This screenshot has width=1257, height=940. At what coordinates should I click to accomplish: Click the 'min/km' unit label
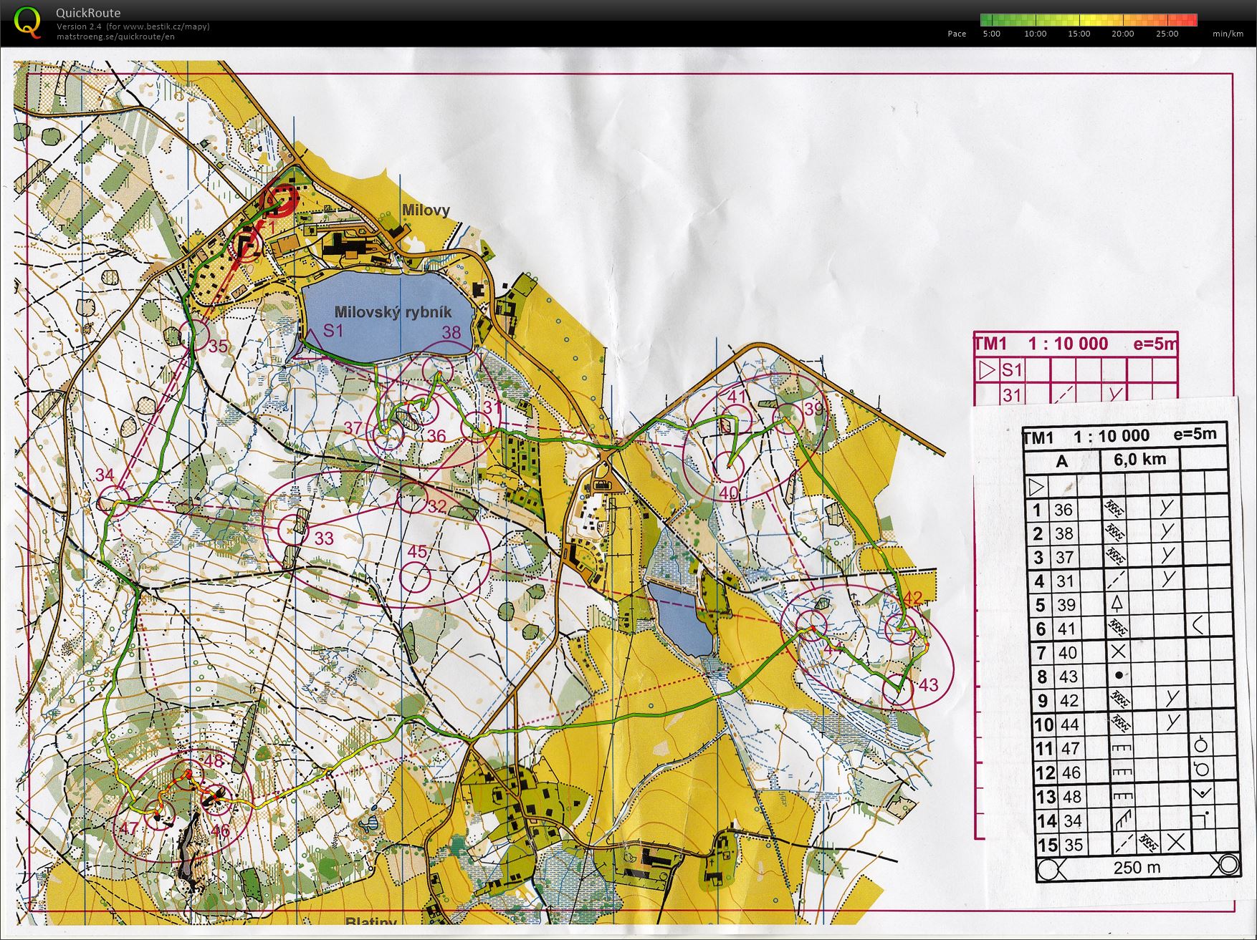click(x=1228, y=34)
